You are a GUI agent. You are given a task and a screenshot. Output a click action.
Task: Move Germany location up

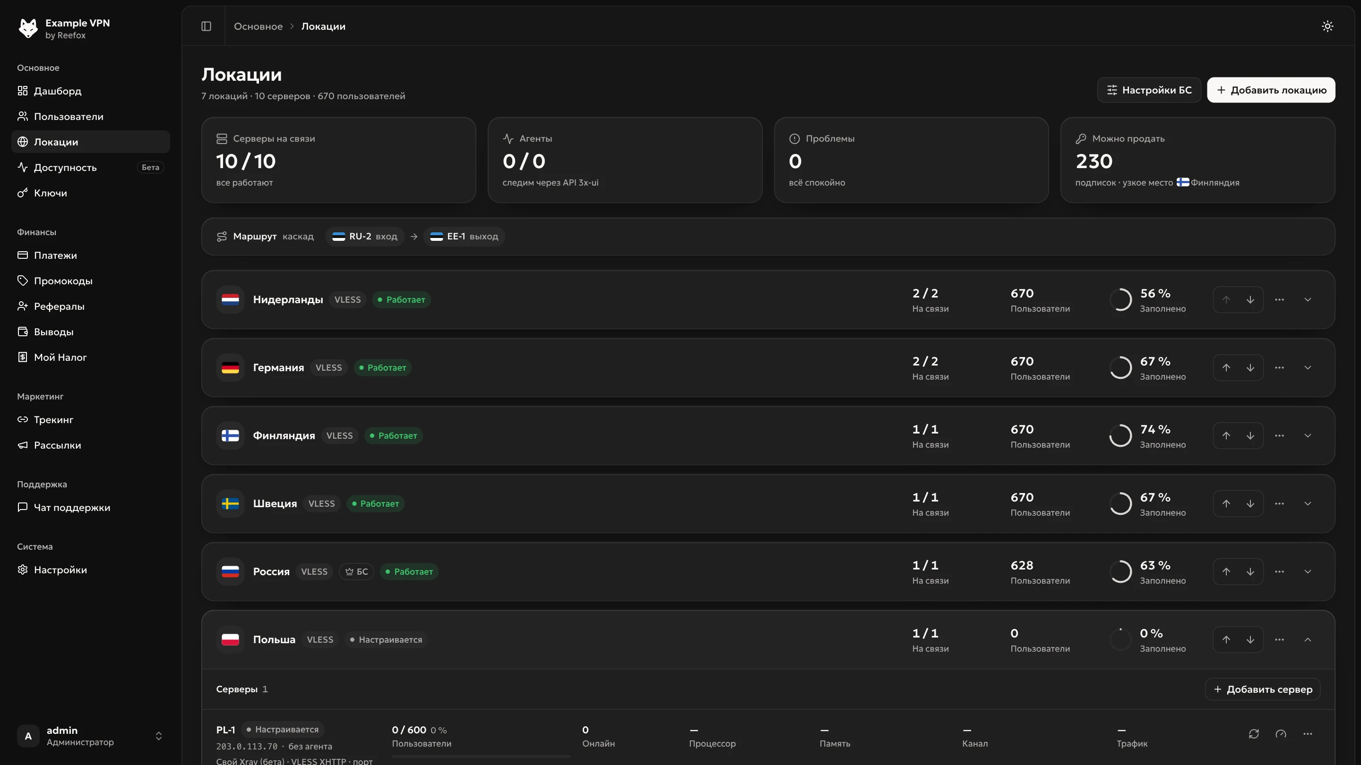pyautogui.click(x=1226, y=367)
